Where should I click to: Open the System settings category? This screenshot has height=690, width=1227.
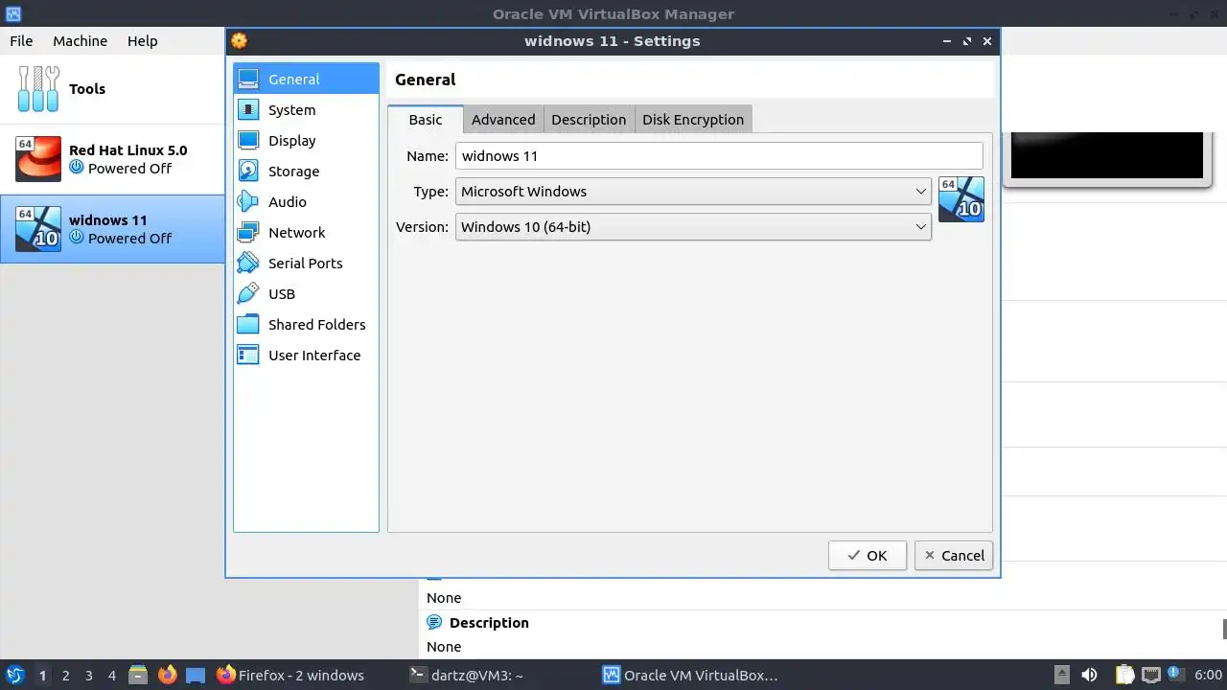coord(306,110)
